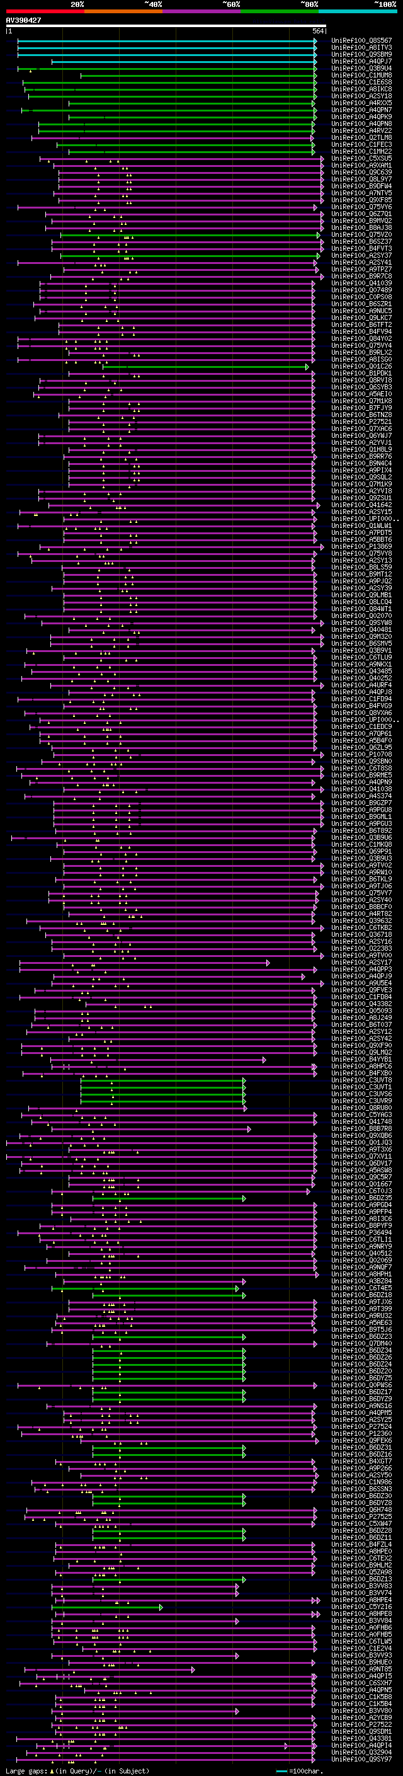
Task: Click label UniRef100_Q75VZ0
Action: [x=361, y=234]
